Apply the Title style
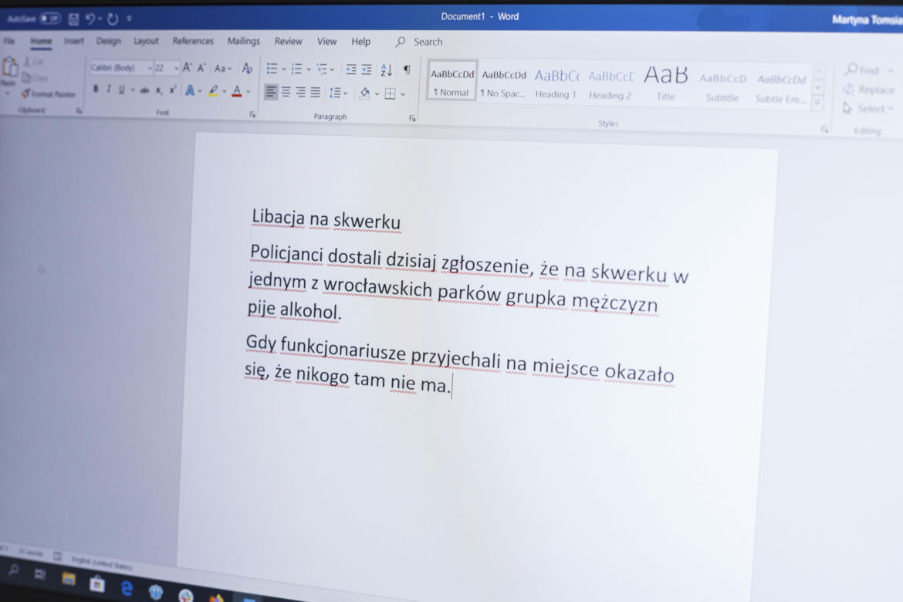This screenshot has width=903, height=602. [665, 83]
